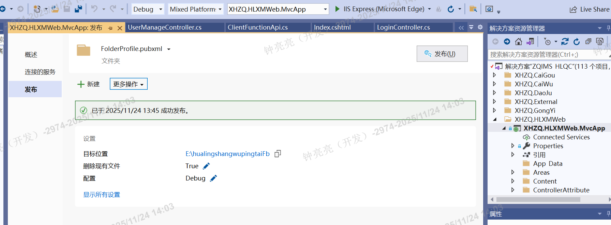This screenshot has height=225, width=611.
Task: Open the startup project XHZQ.HLXMWeb.MvcApp dropdown
Action: point(278,9)
